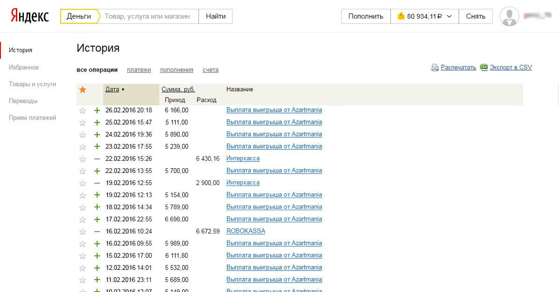This screenshot has height=292, width=559.
Task: Star the 26.02.2016 20:18 transaction
Action: click(x=82, y=110)
